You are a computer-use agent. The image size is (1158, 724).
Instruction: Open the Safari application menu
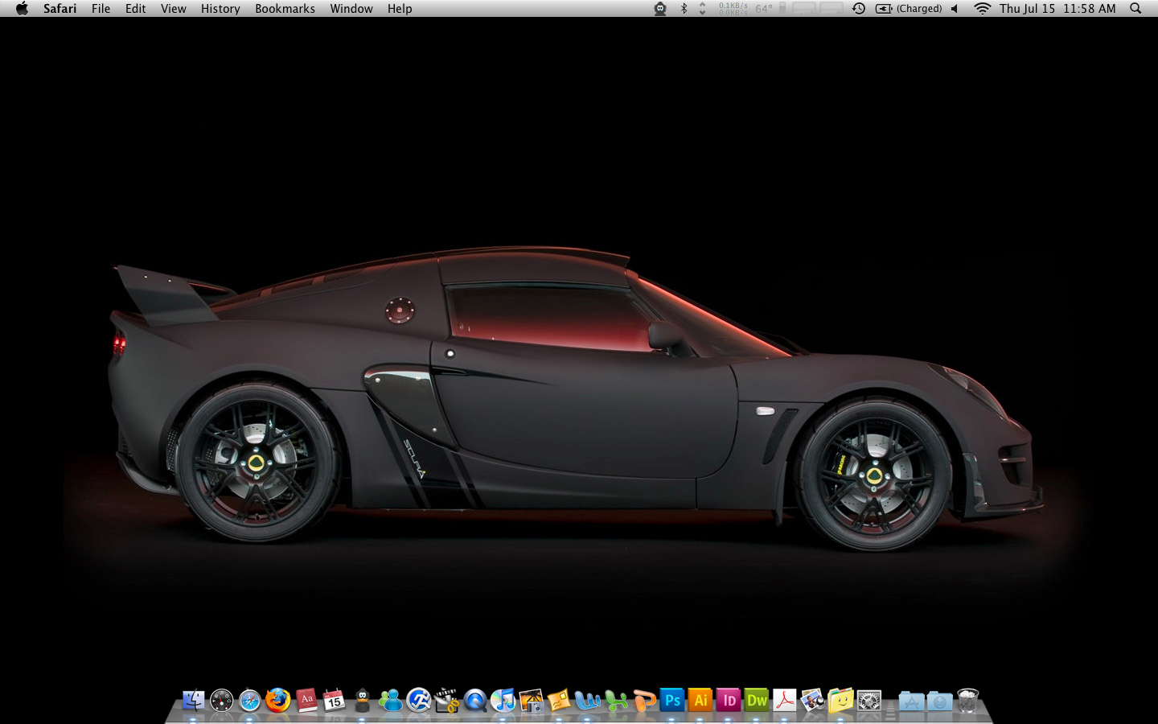(60, 9)
